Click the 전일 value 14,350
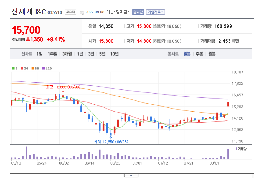254x178 pixels. click(106, 26)
